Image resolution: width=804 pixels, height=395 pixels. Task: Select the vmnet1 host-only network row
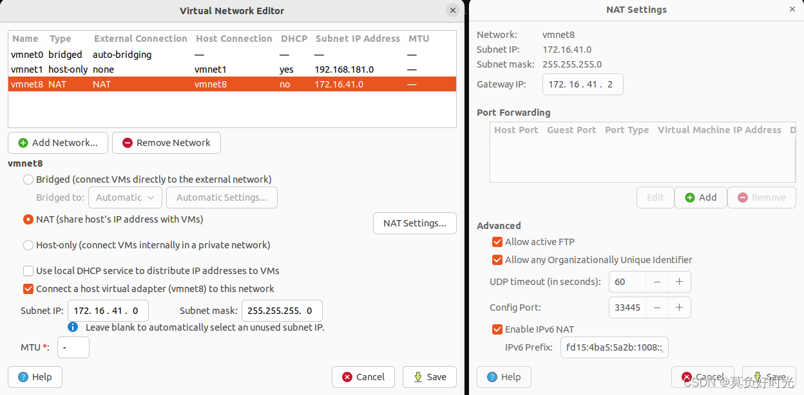pos(129,69)
